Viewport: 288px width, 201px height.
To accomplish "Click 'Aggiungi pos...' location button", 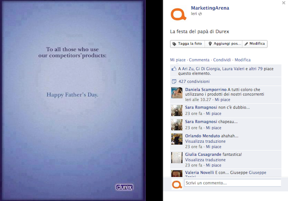I will click(x=224, y=44).
